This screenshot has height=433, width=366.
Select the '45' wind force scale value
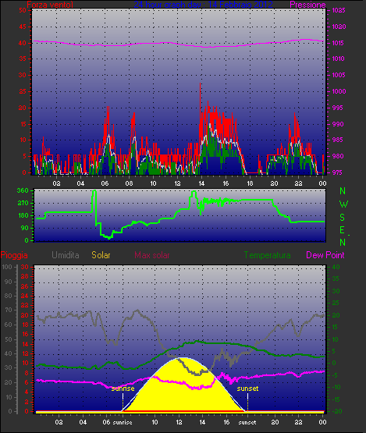23,27
